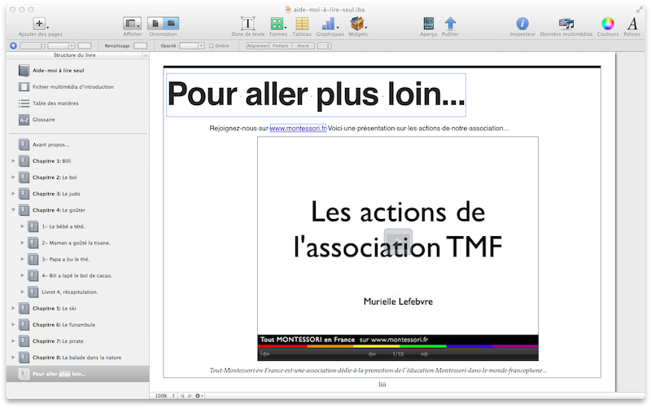Insert a table with Tableau
Screen dimensions: 651x408
click(301, 24)
